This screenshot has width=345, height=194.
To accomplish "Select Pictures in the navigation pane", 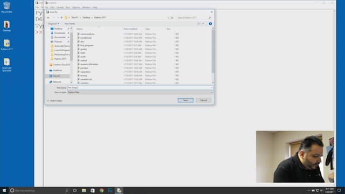I will [x=58, y=41].
